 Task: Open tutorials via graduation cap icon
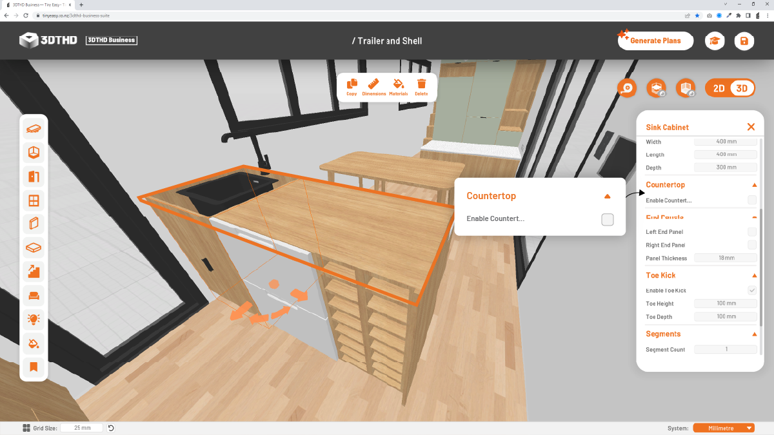click(x=715, y=41)
